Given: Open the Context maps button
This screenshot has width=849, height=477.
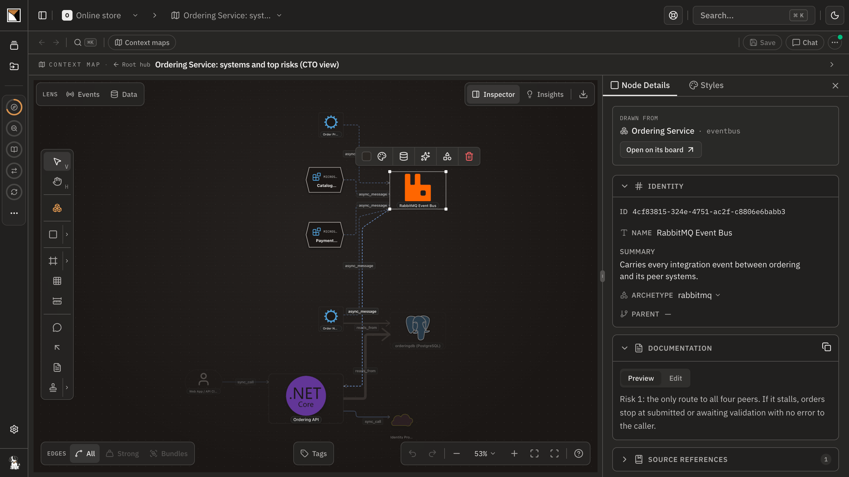Looking at the screenshot, I should click(x=142, y=42).
